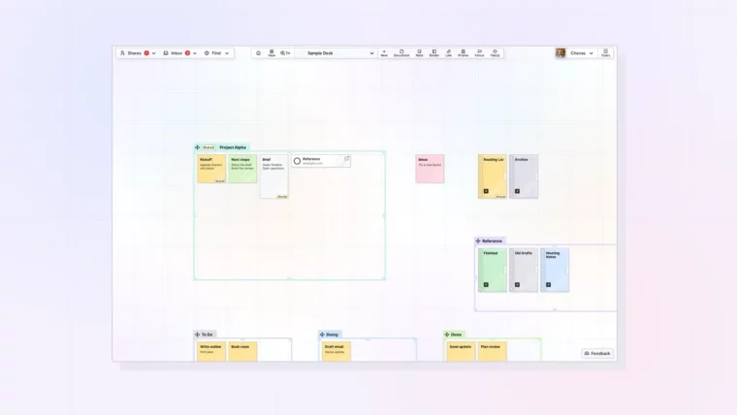Image resolution: width=737 pixels, height=415 pixels.
Task: Click the Done fence move handle
Action: tap(446, 335)
